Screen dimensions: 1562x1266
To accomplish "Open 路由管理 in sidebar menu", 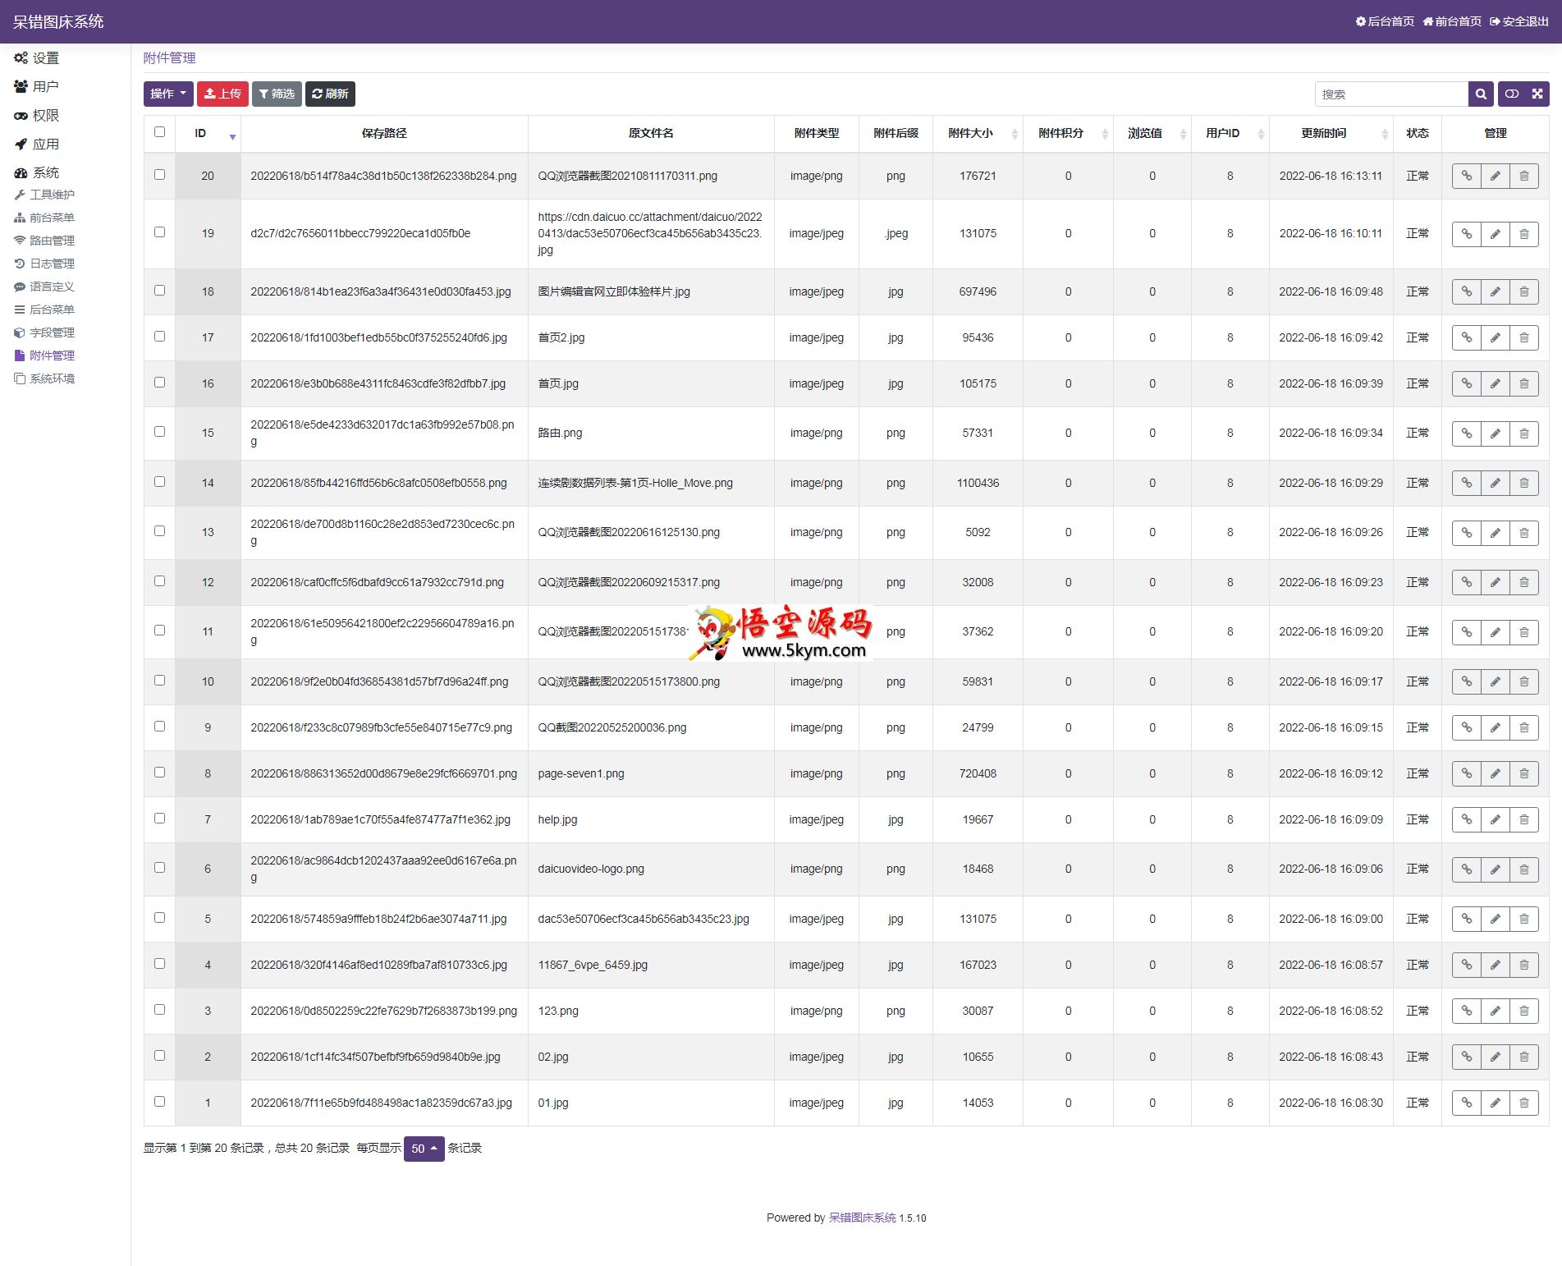I will (x=45, y=241).
